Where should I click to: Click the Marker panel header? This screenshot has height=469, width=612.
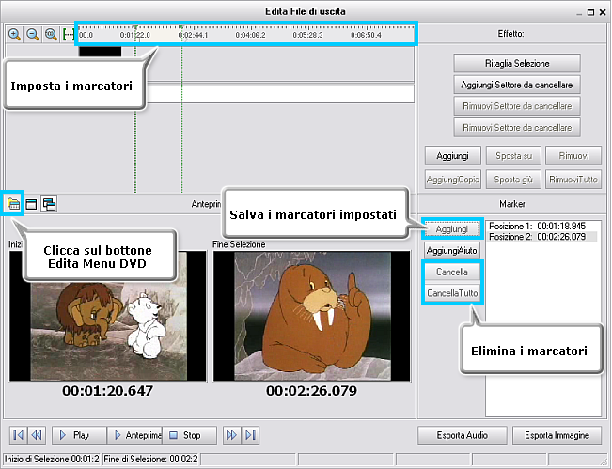(512, 204)
